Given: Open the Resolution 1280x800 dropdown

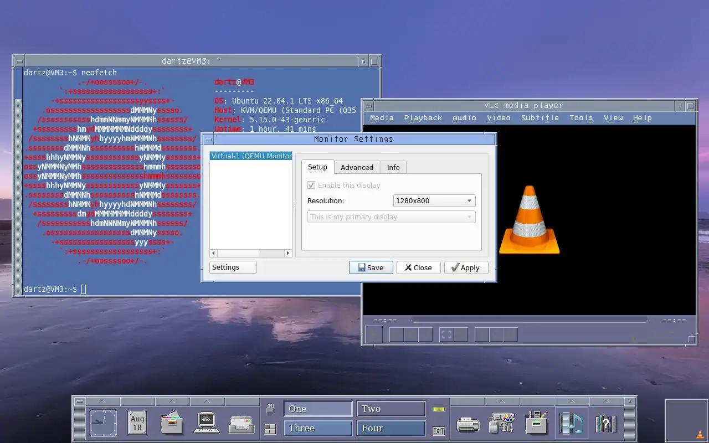Looking at the screenshot, I should [434, 200].
